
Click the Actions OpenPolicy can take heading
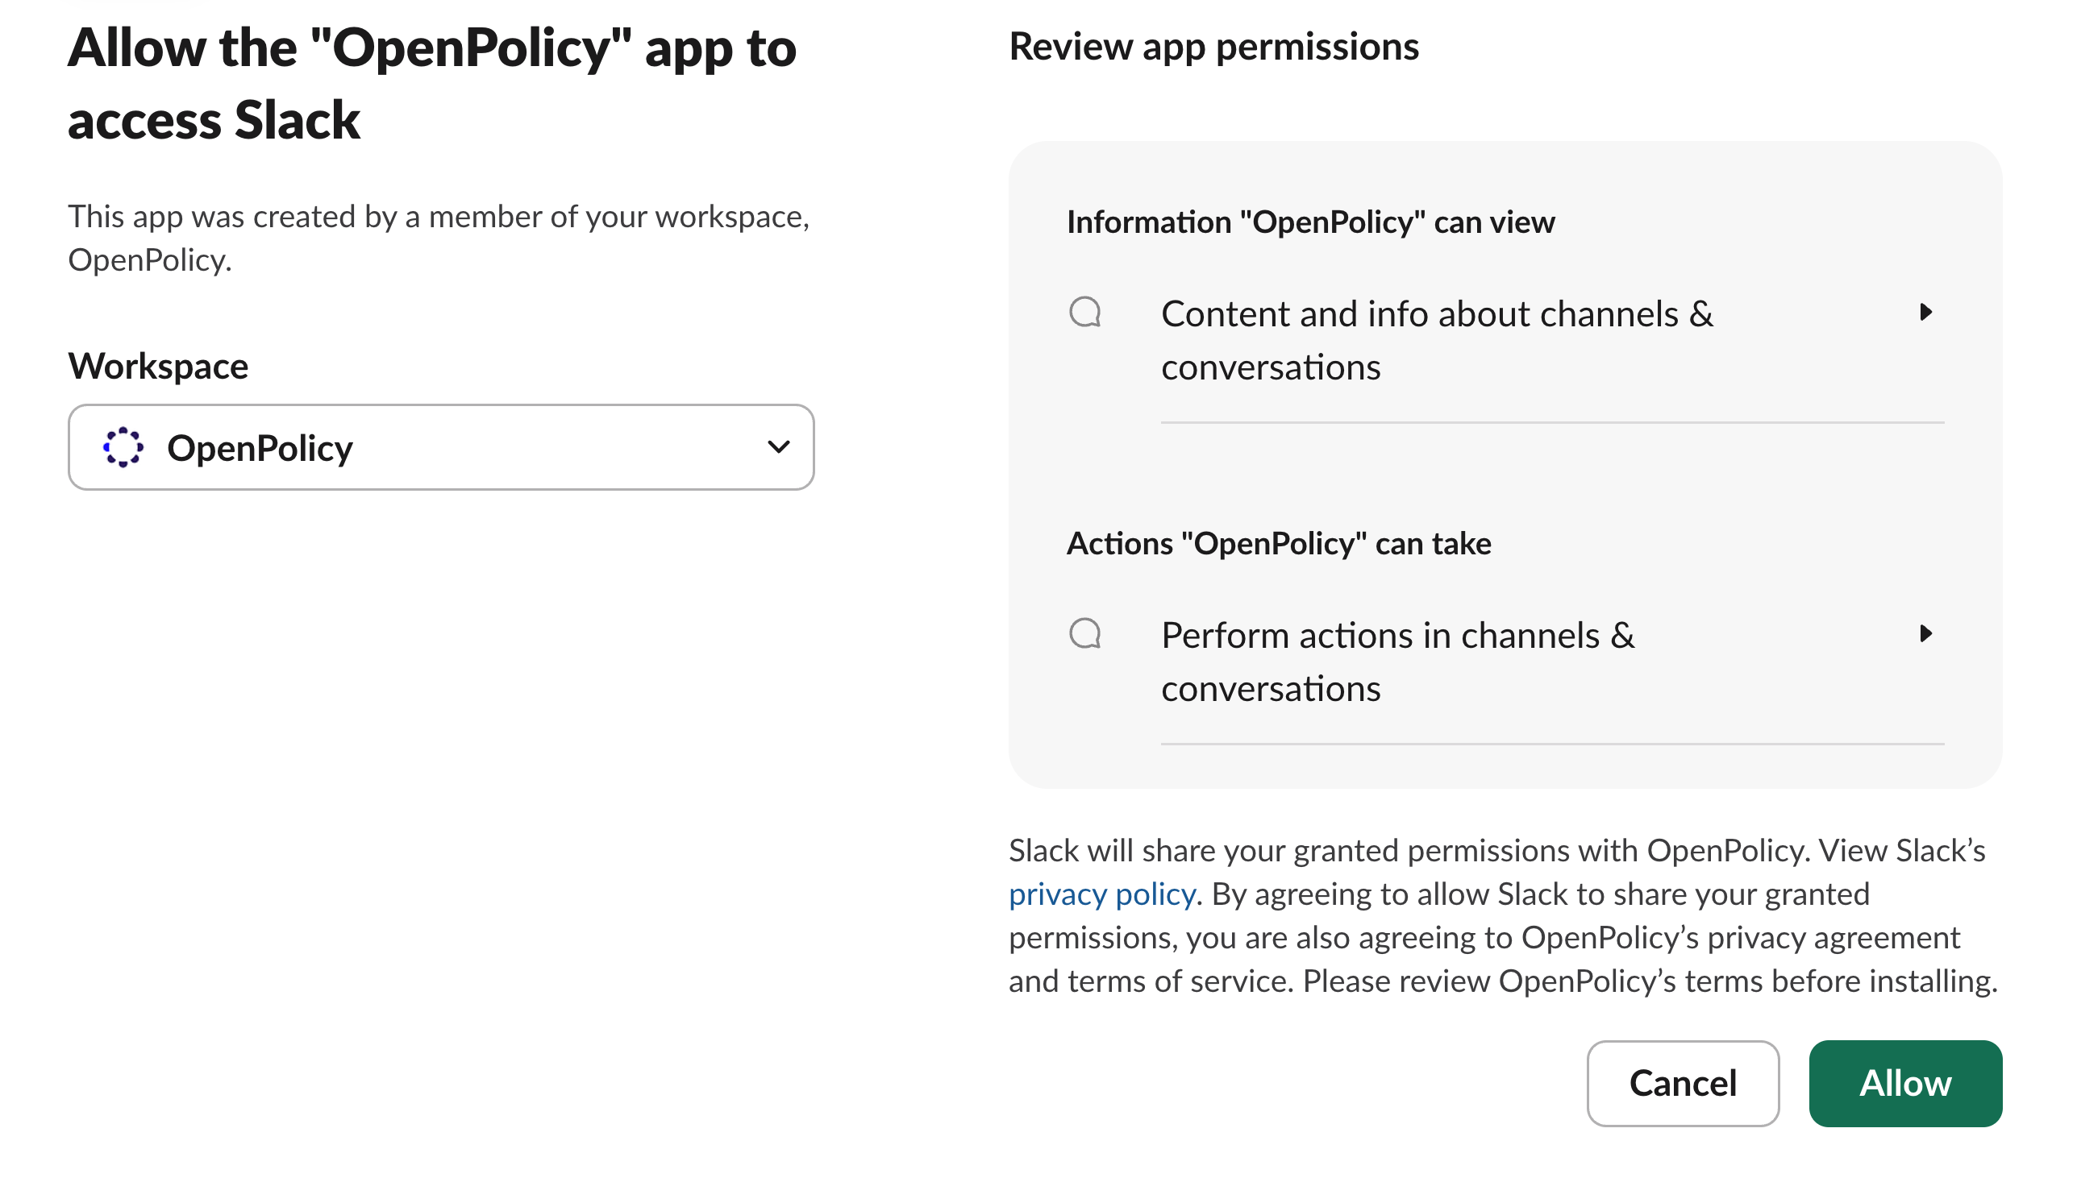coord(1278,543)
